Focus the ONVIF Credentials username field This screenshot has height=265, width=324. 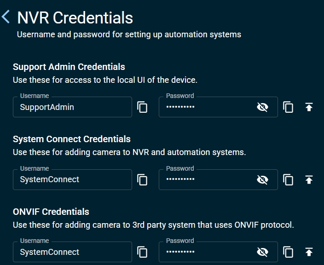pos(72,252)
